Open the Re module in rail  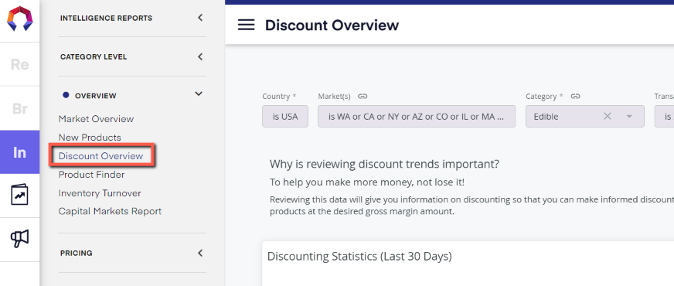click(x=20, y=64)
